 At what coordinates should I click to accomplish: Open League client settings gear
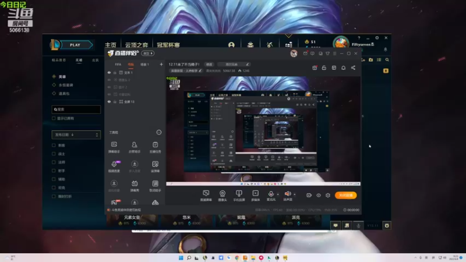(x=377, y=38)
